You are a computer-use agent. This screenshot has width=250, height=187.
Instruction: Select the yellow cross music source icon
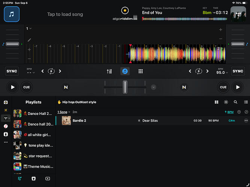[6, 110]
